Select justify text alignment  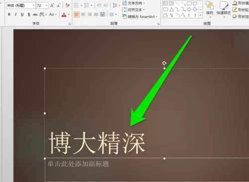(96, 14)
